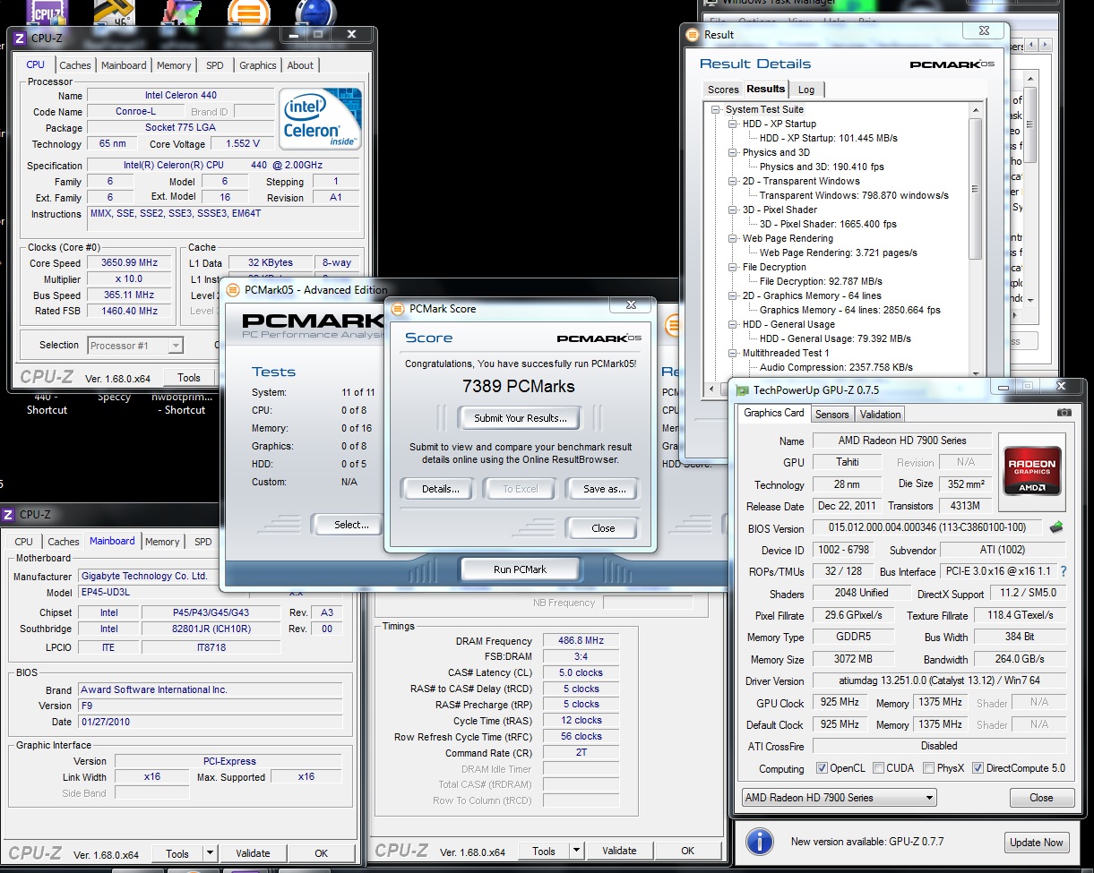Viewport: 1094px width, 873px height.
Task: Click Result tree scroll down arrow
Action: 976,375
